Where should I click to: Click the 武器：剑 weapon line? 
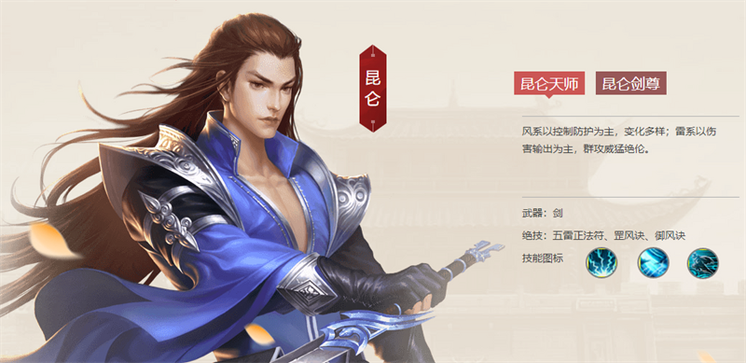coord(543,213)
